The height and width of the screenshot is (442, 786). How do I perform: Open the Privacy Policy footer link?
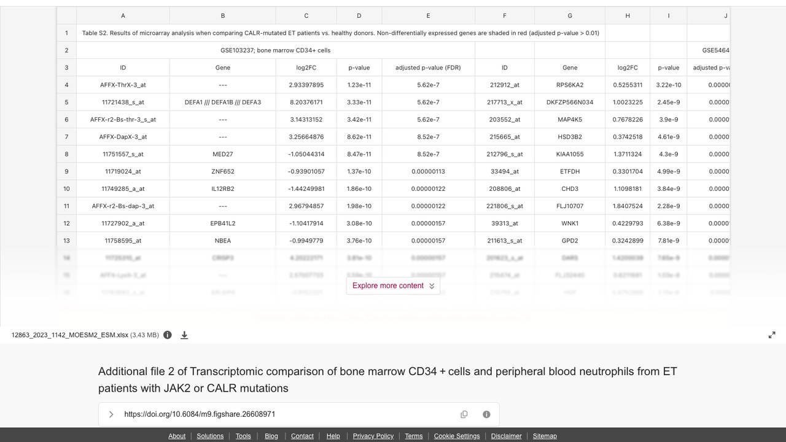pos(373,436)
